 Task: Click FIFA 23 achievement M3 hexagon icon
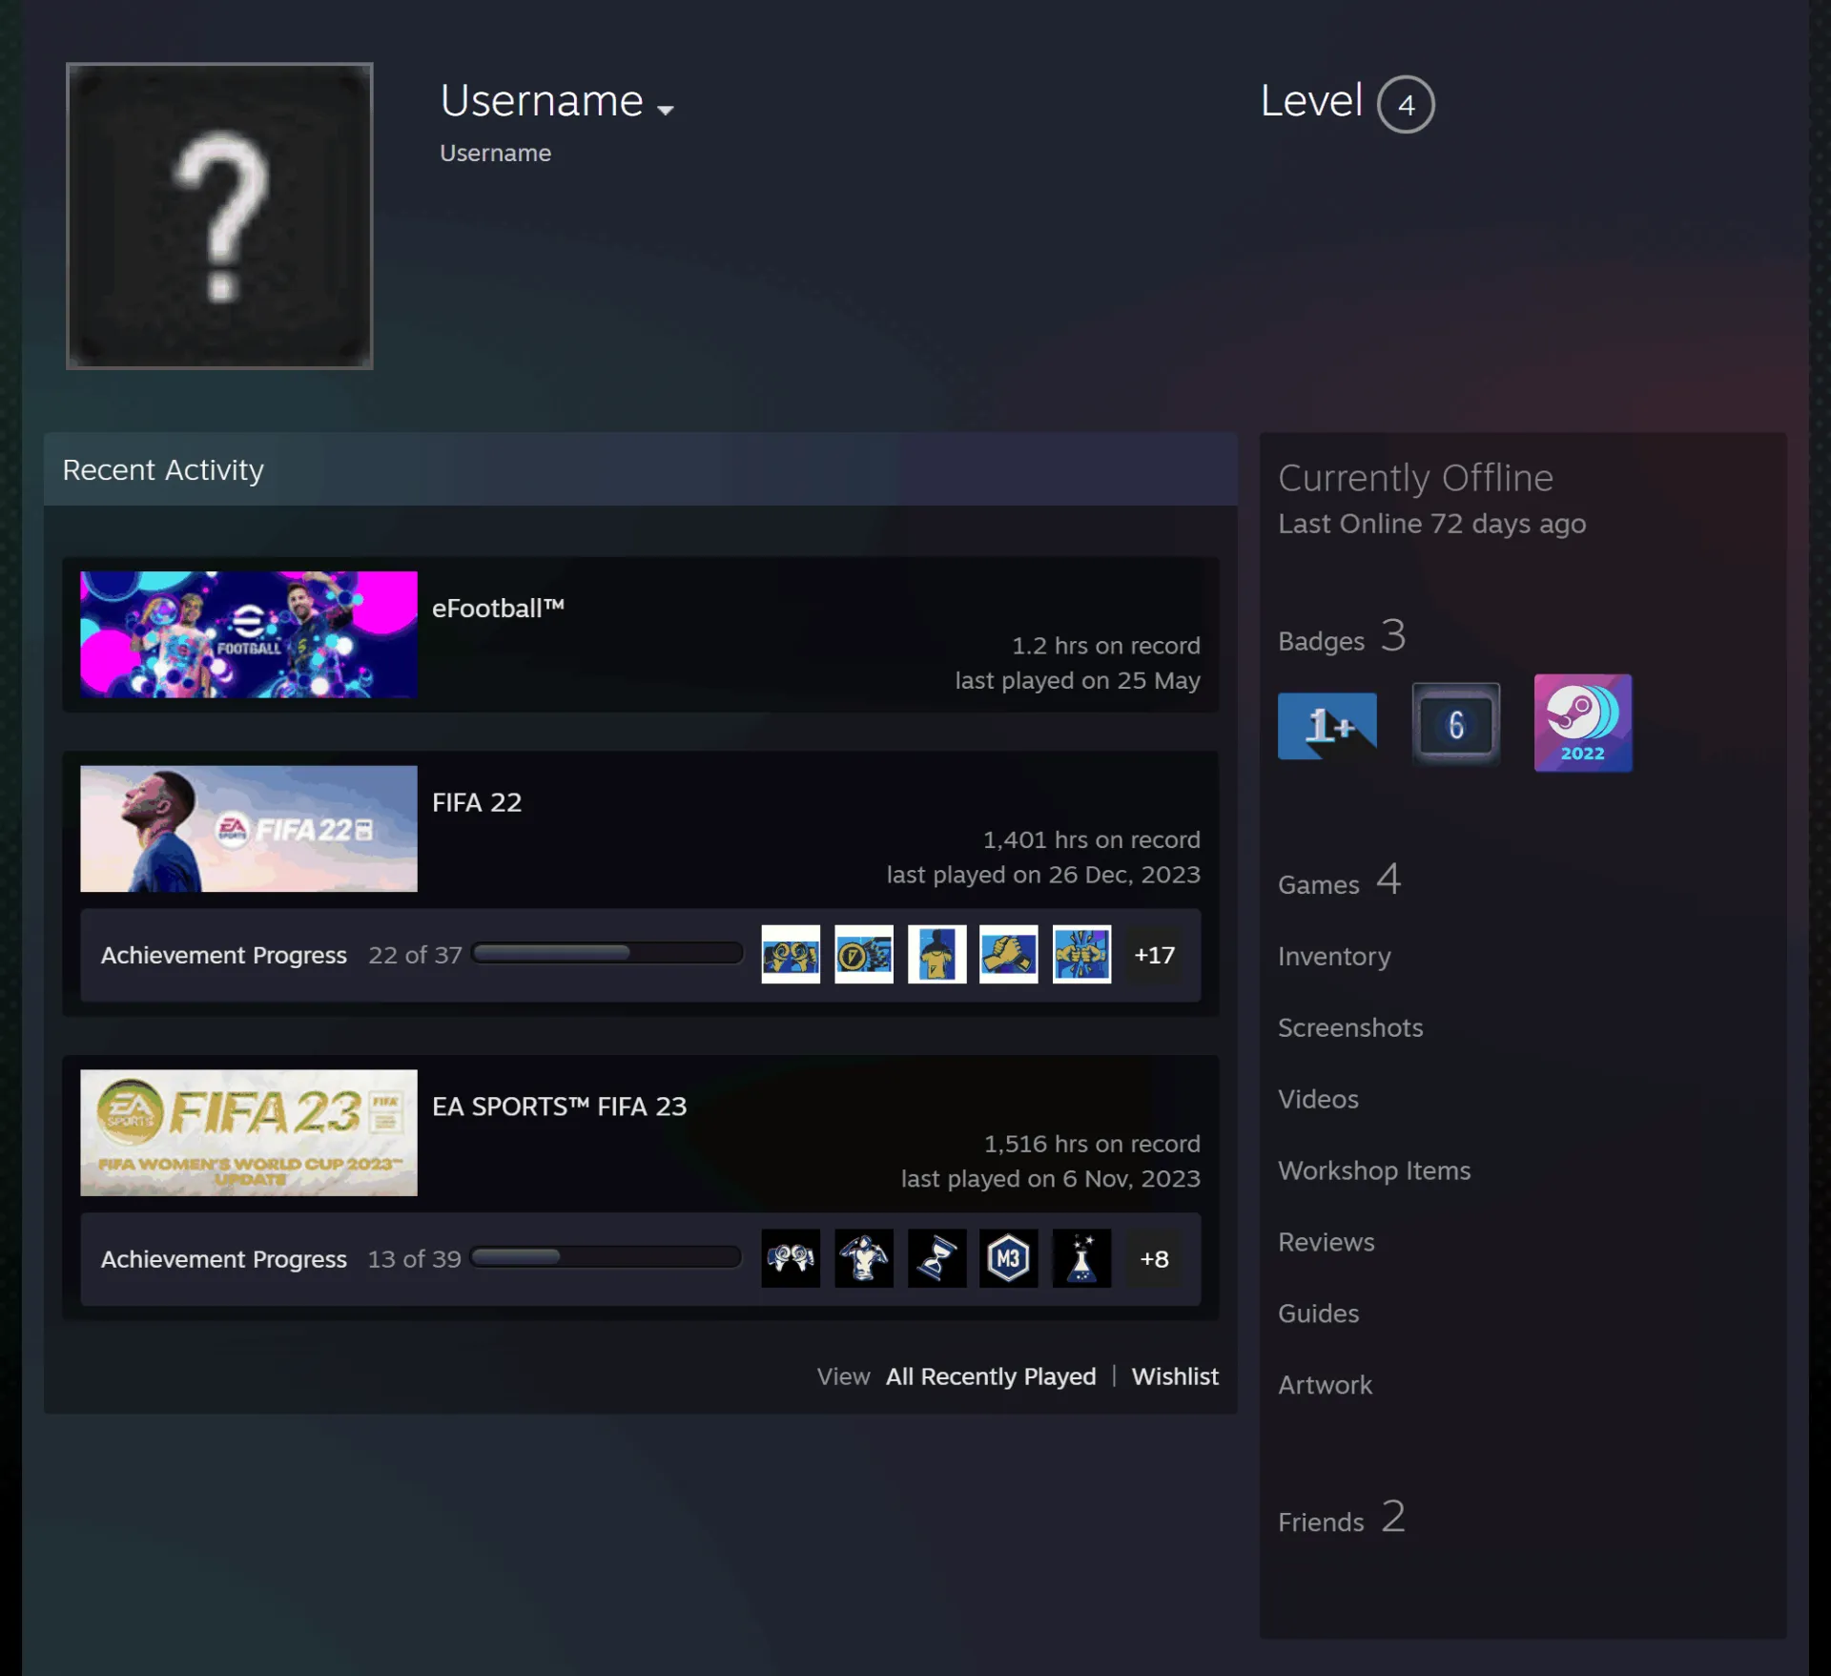(x=1009, y=1258)
